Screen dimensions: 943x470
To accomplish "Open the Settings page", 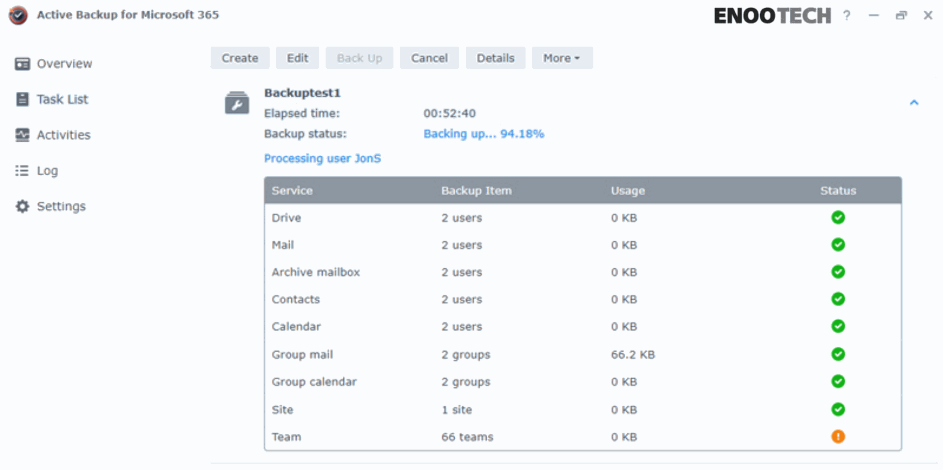I will (61, 206).
